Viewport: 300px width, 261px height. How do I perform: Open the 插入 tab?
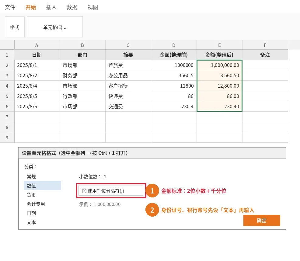tap(51, 7)
